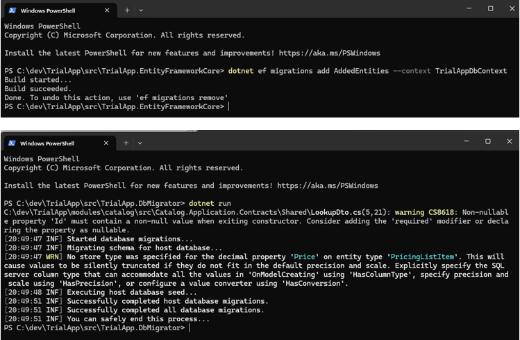Click the PowerShell icon in the EntityFrameworkCore window tab

tap(12, 11)
